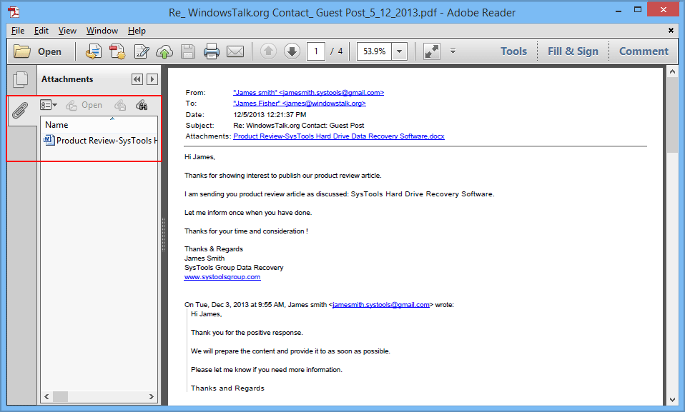Open the Tools pane

coord(513,51)
